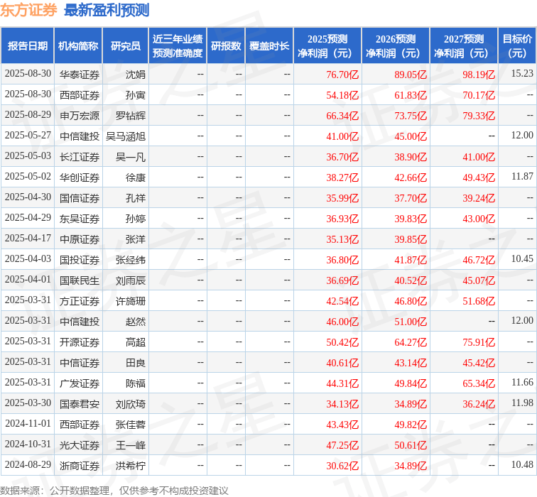Click the 研报数 column header
This screenshot has width=537, height=497.
(x=226, y=46)
